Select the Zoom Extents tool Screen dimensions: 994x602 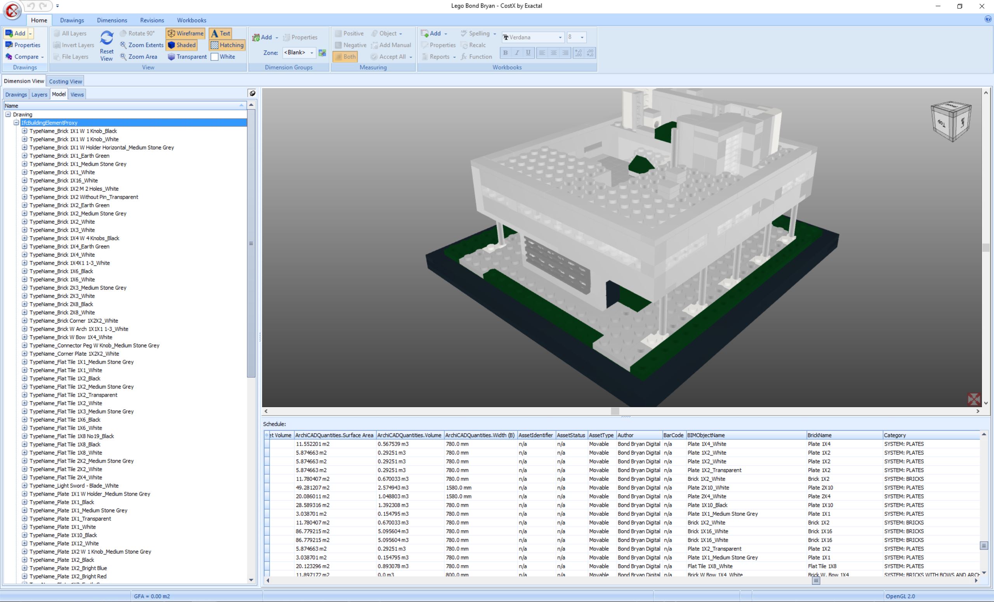pyautogui.click(x=141, y=45)
